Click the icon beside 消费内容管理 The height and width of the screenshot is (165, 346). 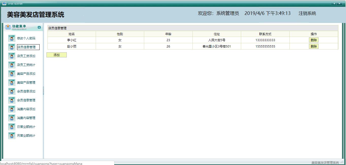tap(12, 118)
